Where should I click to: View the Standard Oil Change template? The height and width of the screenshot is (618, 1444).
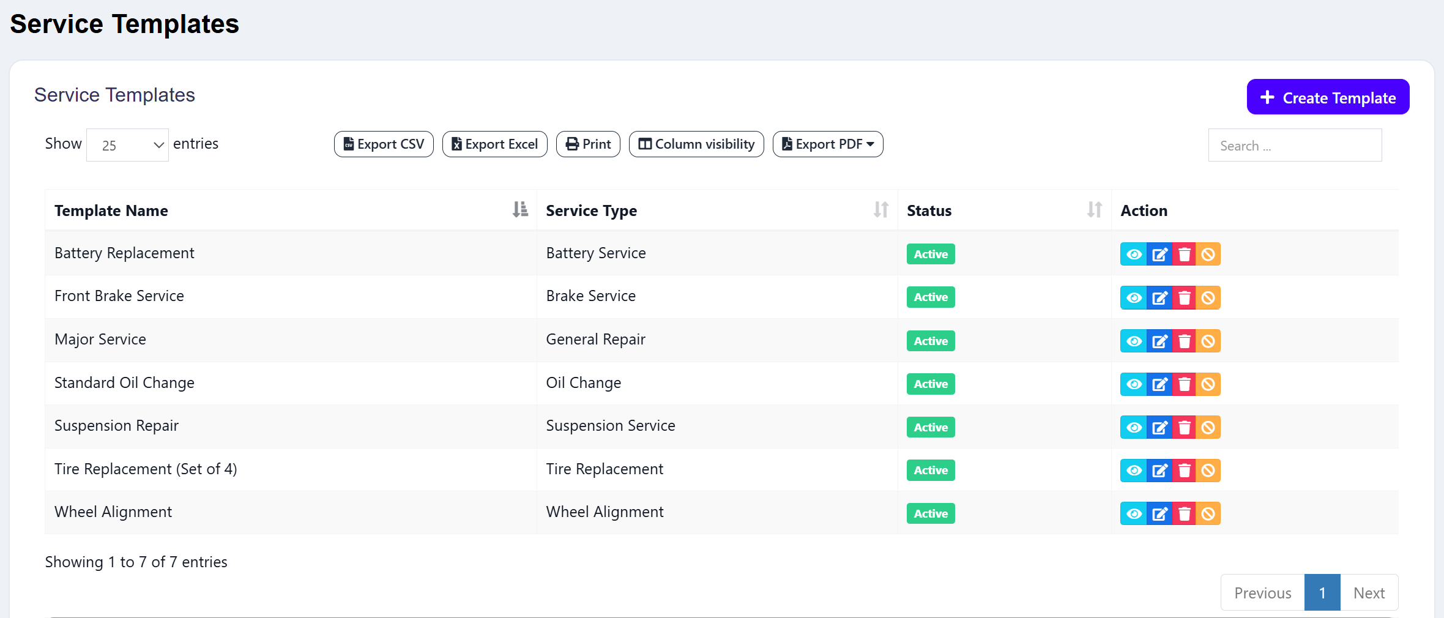tap(1133, 384)
